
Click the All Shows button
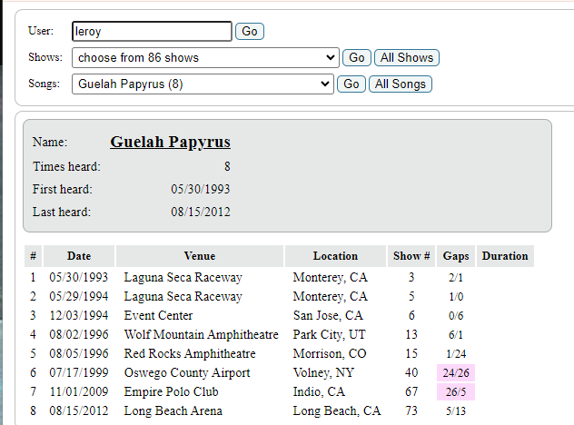[x=406, y=57]
